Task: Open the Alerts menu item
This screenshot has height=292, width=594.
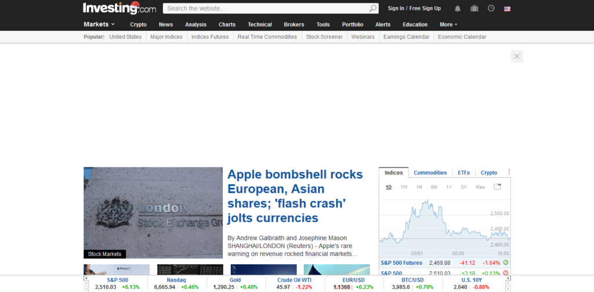Action: (383, 24)
